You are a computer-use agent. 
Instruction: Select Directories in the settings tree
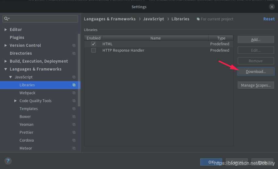(21, 53)
